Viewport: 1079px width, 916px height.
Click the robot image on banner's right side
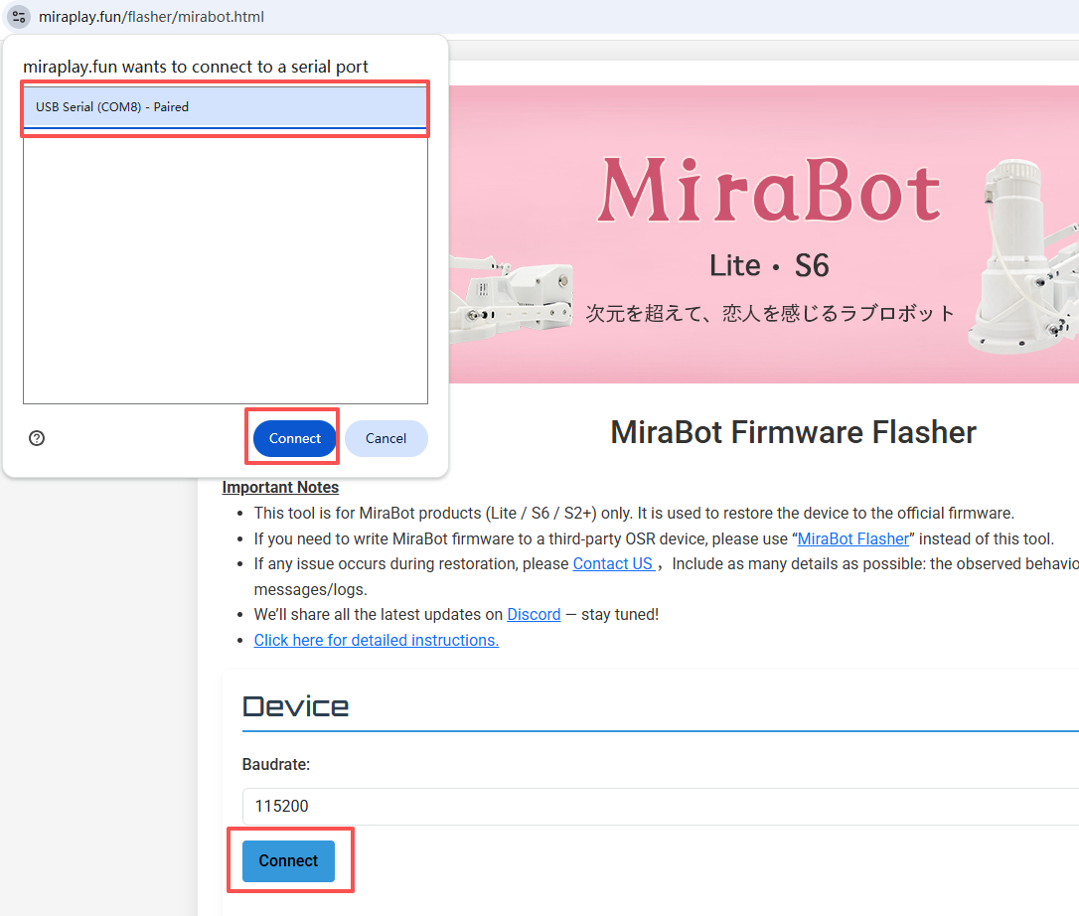pyautogui.click(x=1028, y=258)
